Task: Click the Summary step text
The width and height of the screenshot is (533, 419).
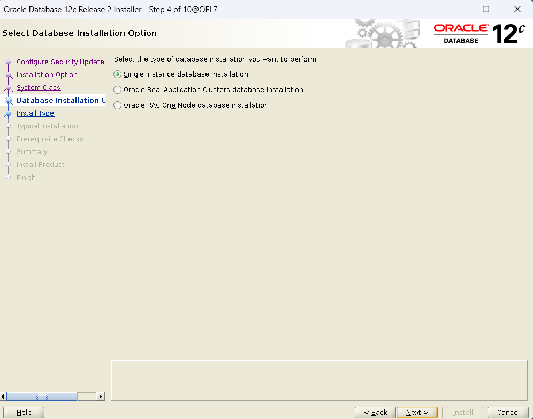Action: coord(32,152)
